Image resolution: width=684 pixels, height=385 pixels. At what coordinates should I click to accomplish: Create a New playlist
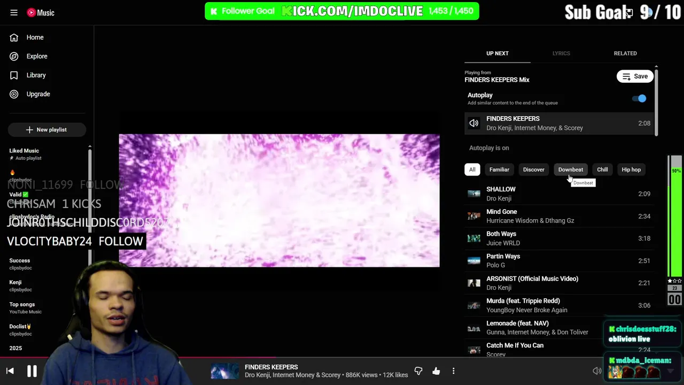(x=46, y=129)
